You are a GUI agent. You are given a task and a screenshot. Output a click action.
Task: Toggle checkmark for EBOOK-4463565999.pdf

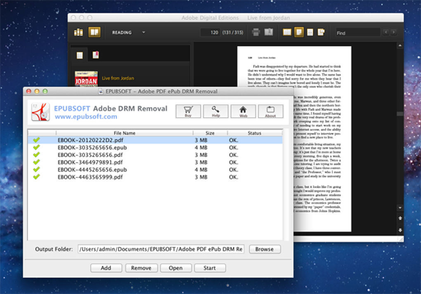tap(36, 177)
